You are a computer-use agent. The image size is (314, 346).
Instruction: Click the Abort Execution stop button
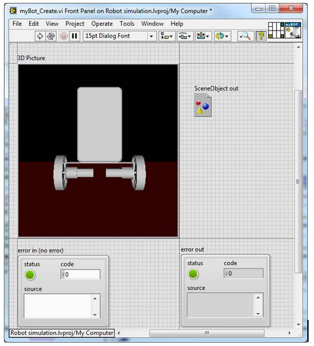coord(64,36)
